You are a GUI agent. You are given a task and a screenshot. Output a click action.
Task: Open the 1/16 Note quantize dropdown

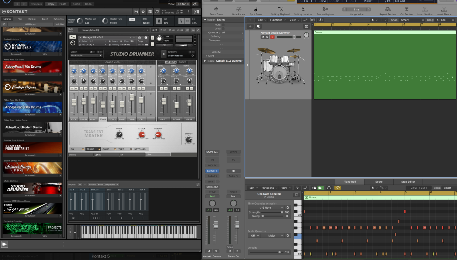(x=267, y=208)
